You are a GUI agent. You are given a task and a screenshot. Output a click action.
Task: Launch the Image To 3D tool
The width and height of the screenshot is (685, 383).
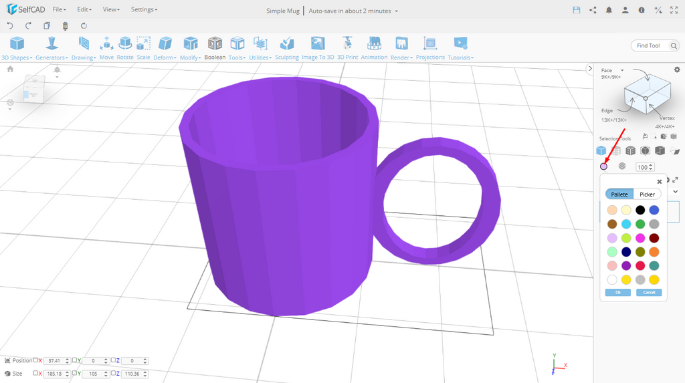pos(318,49)
